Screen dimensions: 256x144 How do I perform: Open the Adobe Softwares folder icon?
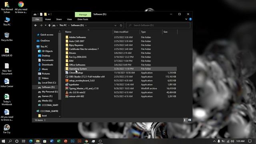tap(67, 37)
